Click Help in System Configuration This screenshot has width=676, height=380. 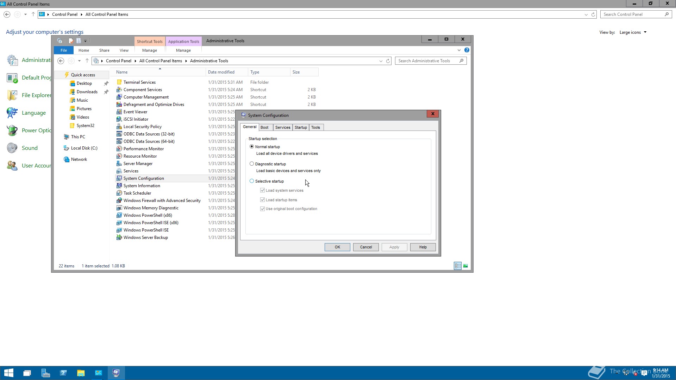[x=423, y=247]
